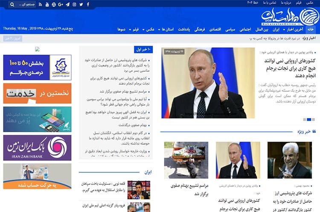The height and width of the screenshot is (212, 320).
Task: Open the Mahmoud Bahmani portrait thumbnail
Action: (290, 160)
